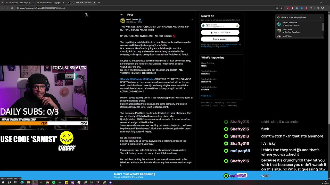330x185 pixels.
Task: Click Create account button
Action: tap(220, 39)
